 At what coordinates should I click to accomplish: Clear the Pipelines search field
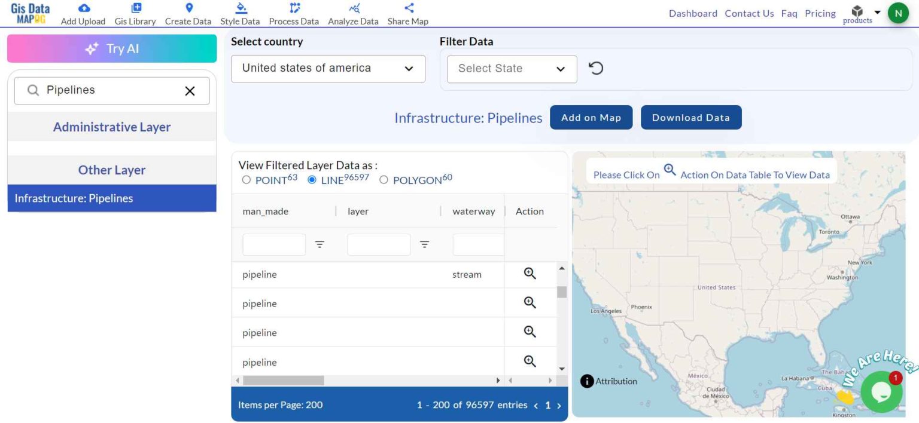[x=190, y=90]
